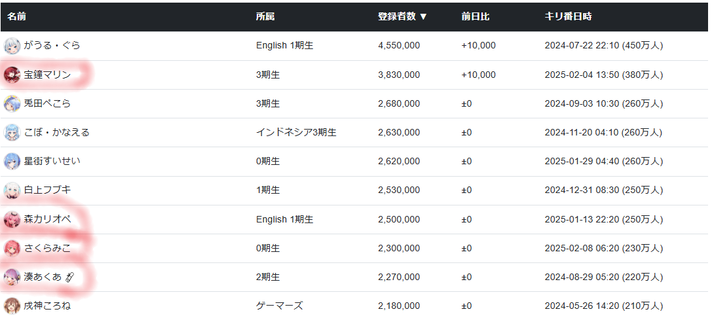Viewport: 712px width, 320px height.
Task: Sort table by 名前 column header
Action: (x=17, y=16)
